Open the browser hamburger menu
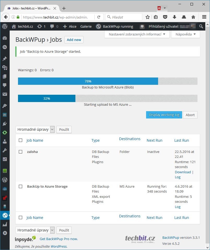Viewport: 210px width, 250px height. pyautogui.click(x=204, y=17)
